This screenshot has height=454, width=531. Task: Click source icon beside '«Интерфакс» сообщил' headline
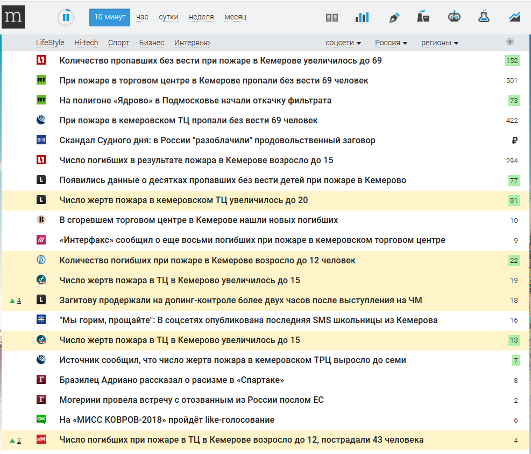pos(41,240)
